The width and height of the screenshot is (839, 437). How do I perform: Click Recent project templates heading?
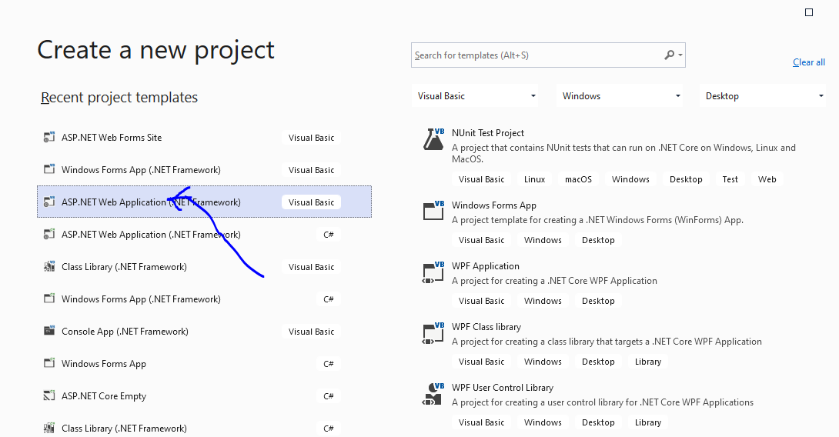[x=119, y=98]
